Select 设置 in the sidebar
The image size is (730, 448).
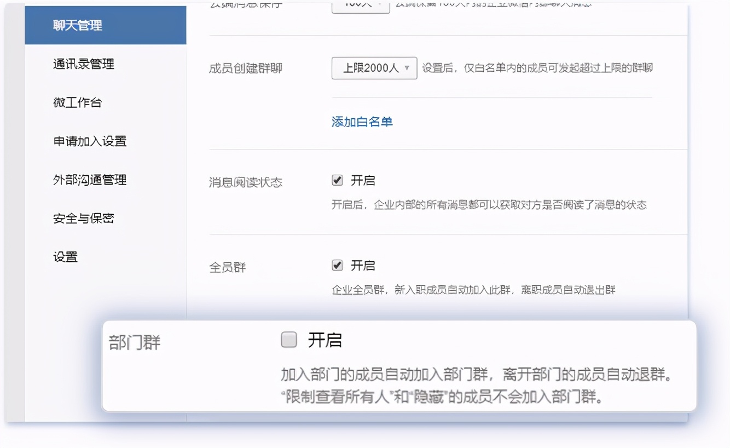[65, 257]
